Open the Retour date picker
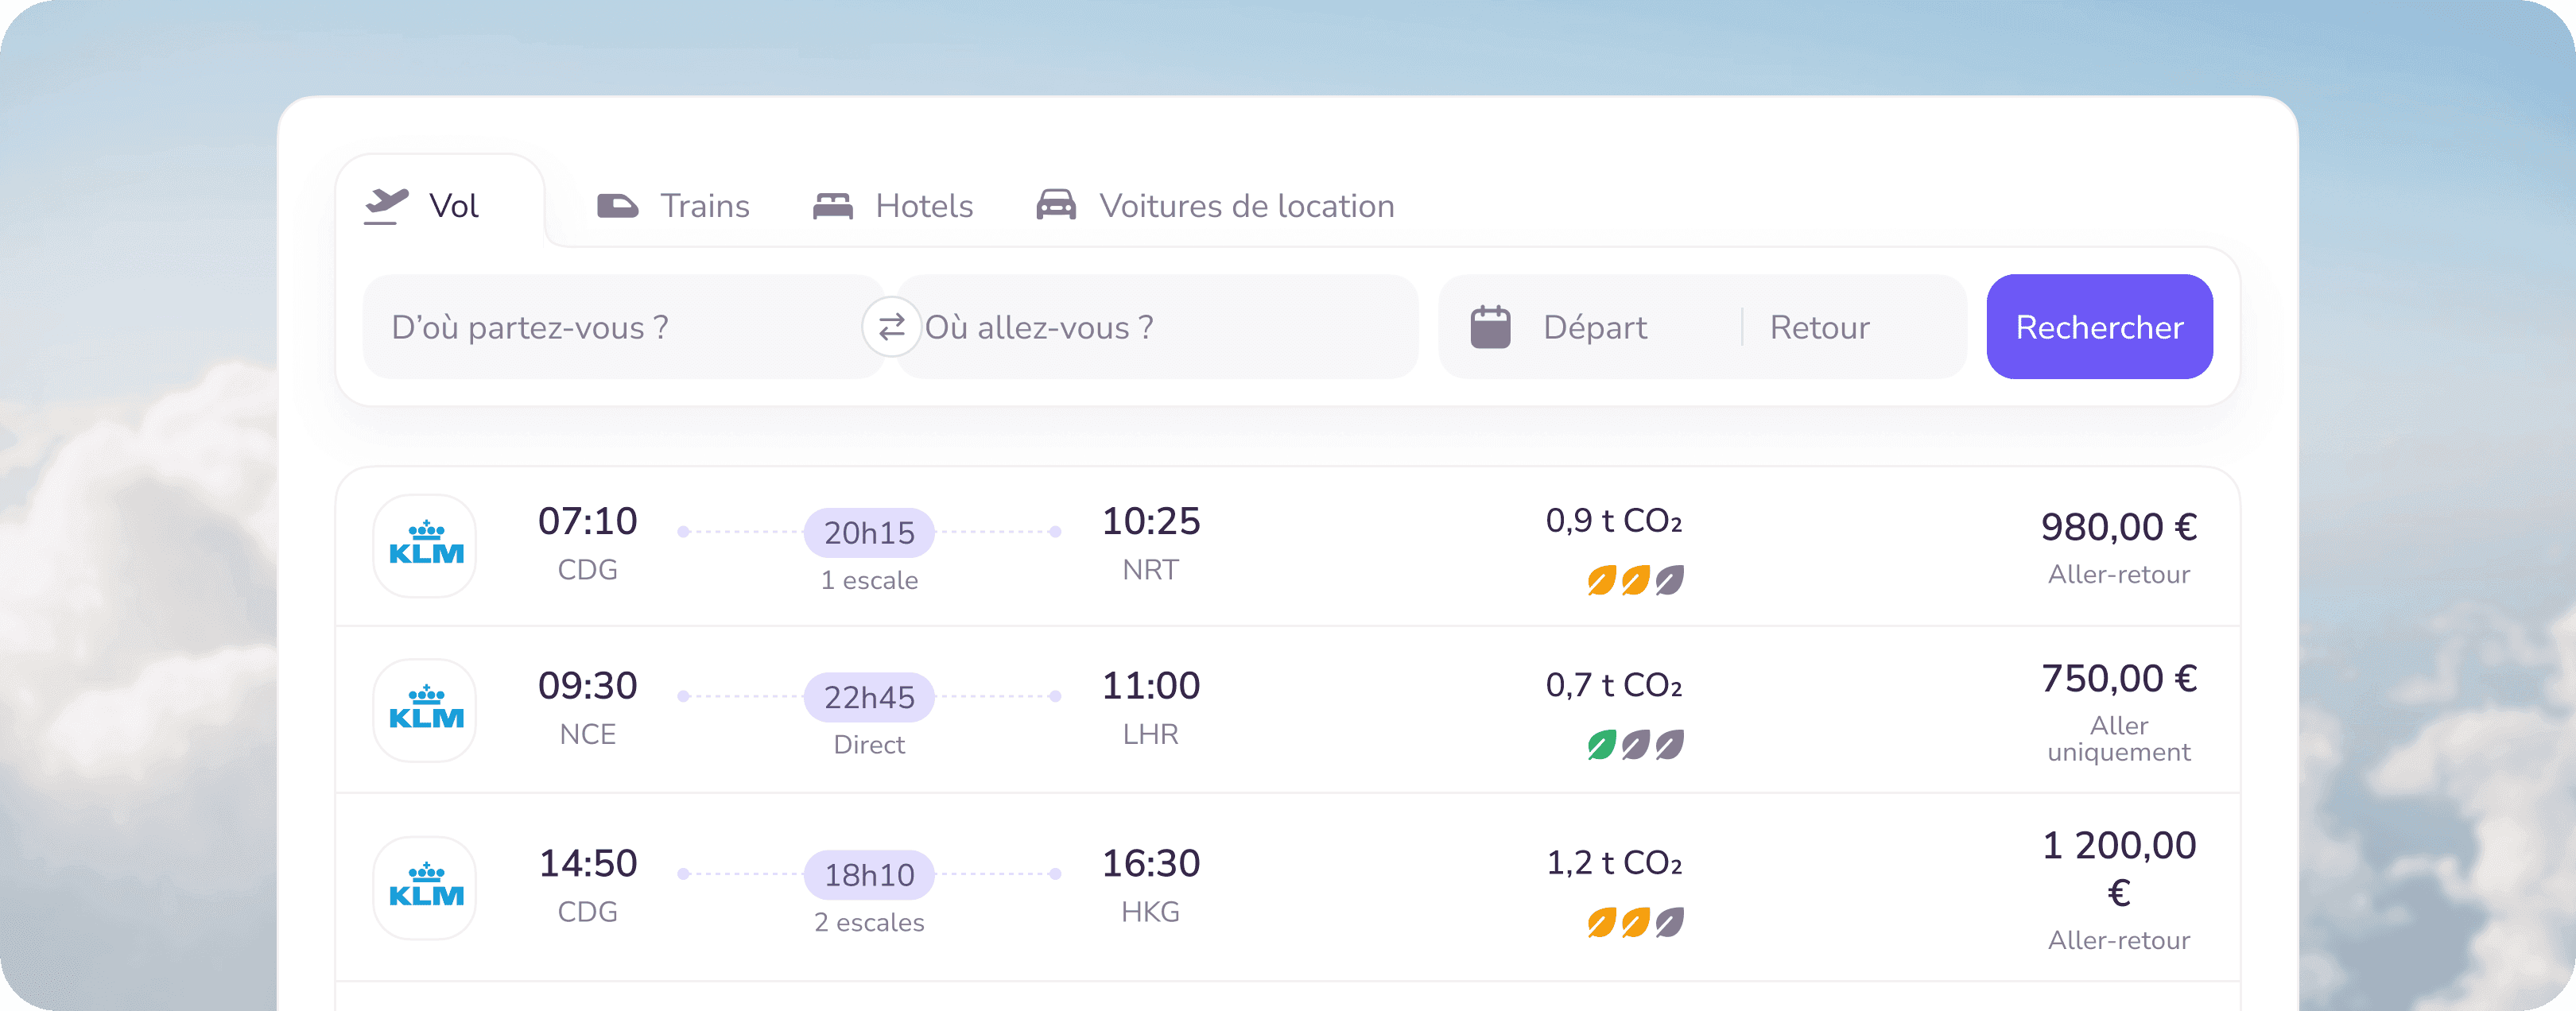This screenshot has width=2576, height=1011. click(1819, 327)
